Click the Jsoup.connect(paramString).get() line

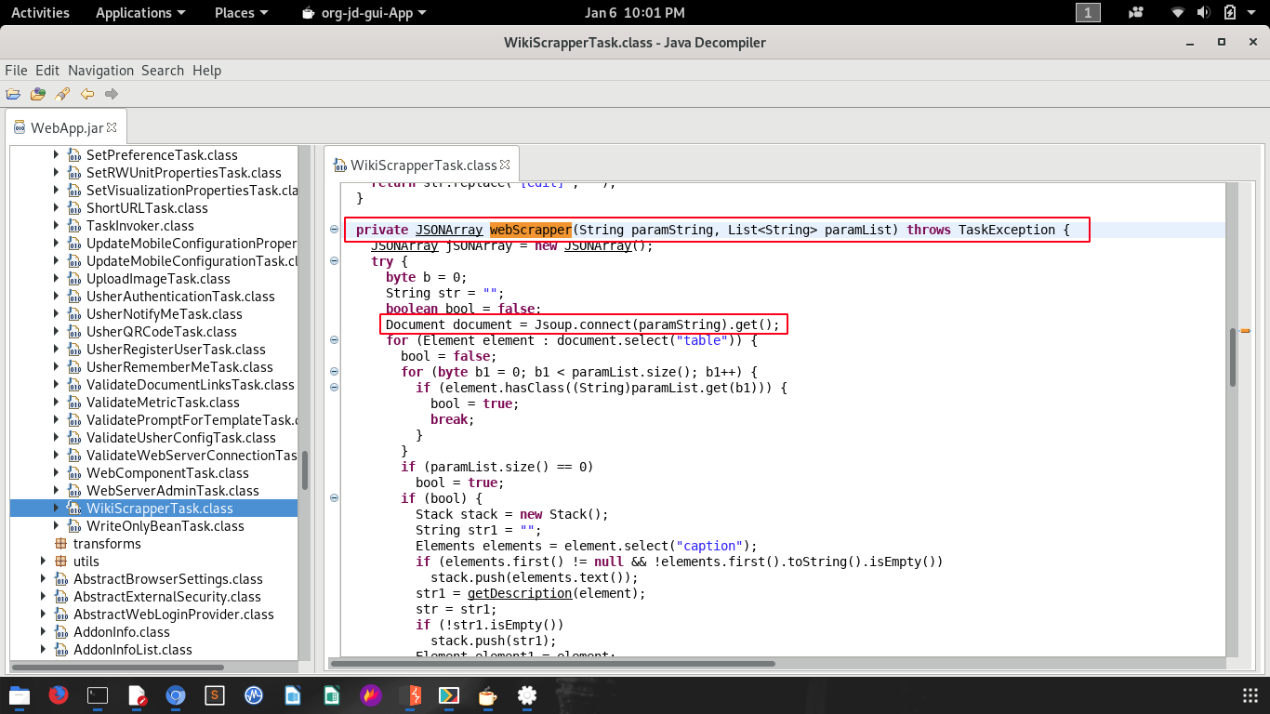pyautogui.click(x=583, y=324)
